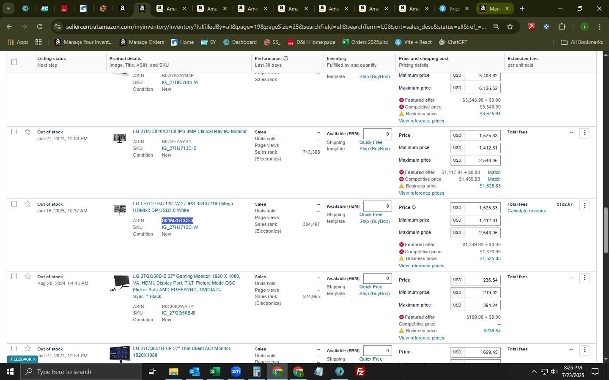Edit Maximum price field showing 2,543.06 for 27HJ712C-W

point(482,233)
